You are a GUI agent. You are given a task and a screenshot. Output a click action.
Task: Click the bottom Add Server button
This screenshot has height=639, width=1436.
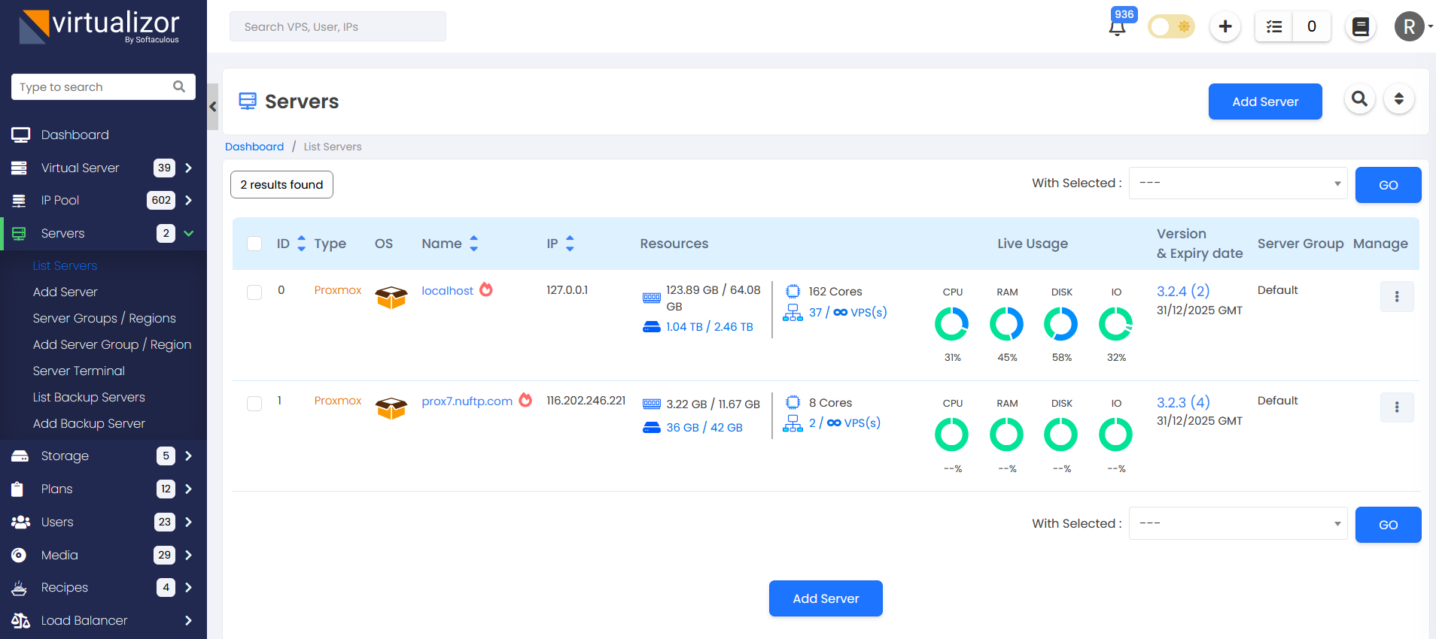click(x=826, y=598)
